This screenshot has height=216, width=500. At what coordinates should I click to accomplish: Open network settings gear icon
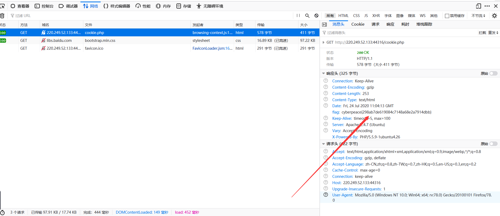[494, 16]
